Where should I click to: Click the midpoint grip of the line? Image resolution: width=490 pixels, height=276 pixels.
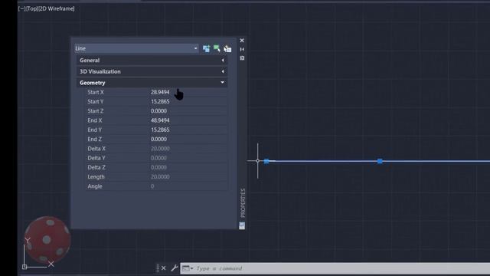(380, 161)
